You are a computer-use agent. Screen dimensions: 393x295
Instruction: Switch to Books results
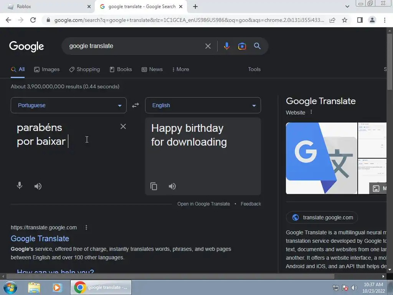(x=121, y=70)
